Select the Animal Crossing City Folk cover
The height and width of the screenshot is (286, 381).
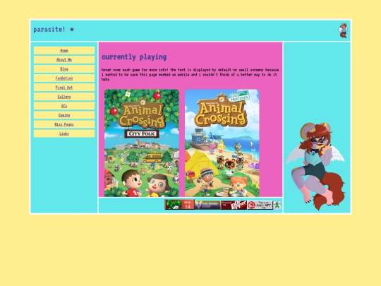[142, 143]
